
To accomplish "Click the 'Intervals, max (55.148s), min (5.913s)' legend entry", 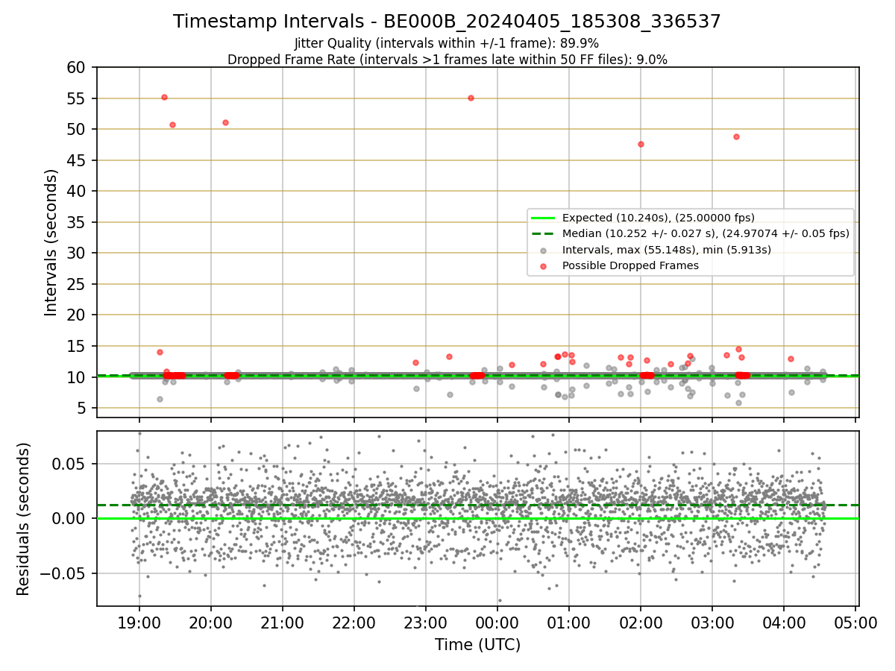I will pyautogui.click(x=667, y=250).
